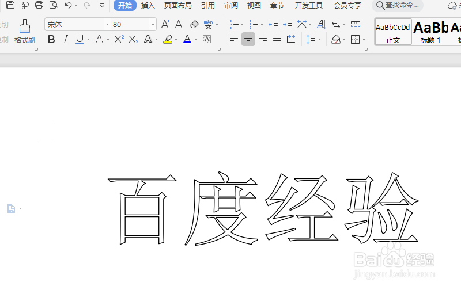Click the Redo arrow icon
461x290 pixels.
[88, 5]
